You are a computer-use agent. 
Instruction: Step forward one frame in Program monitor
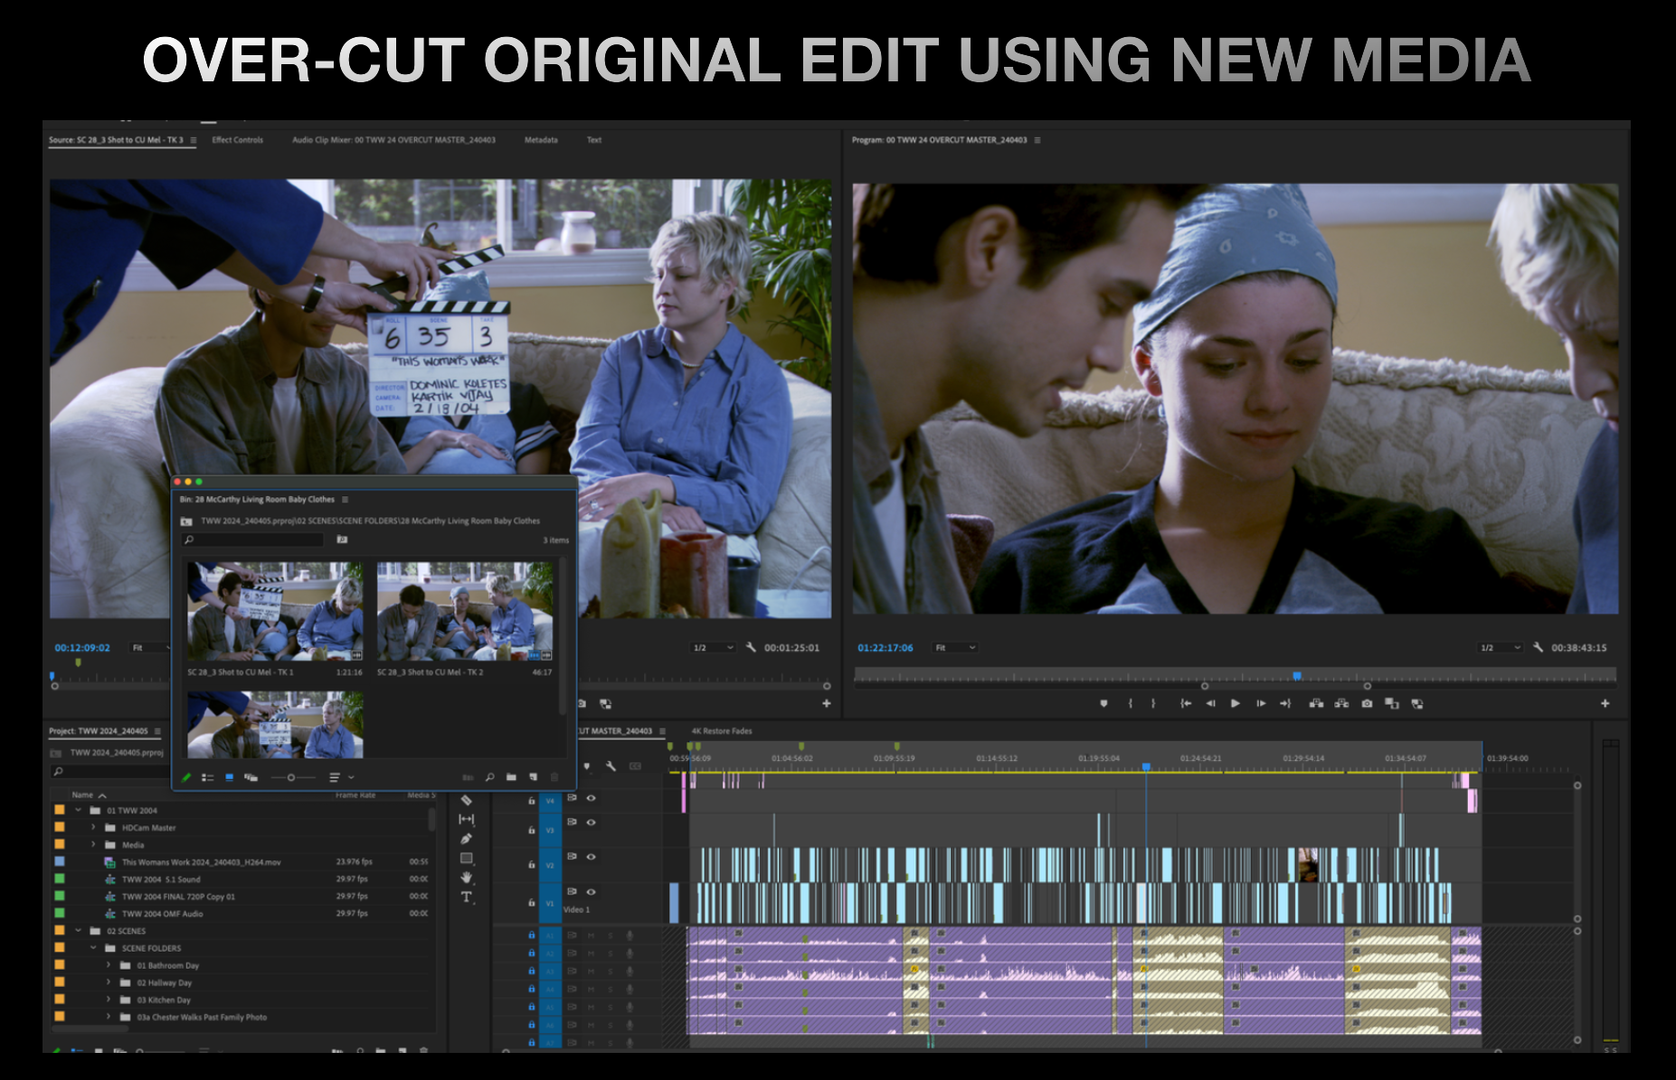click(1260, 703)
